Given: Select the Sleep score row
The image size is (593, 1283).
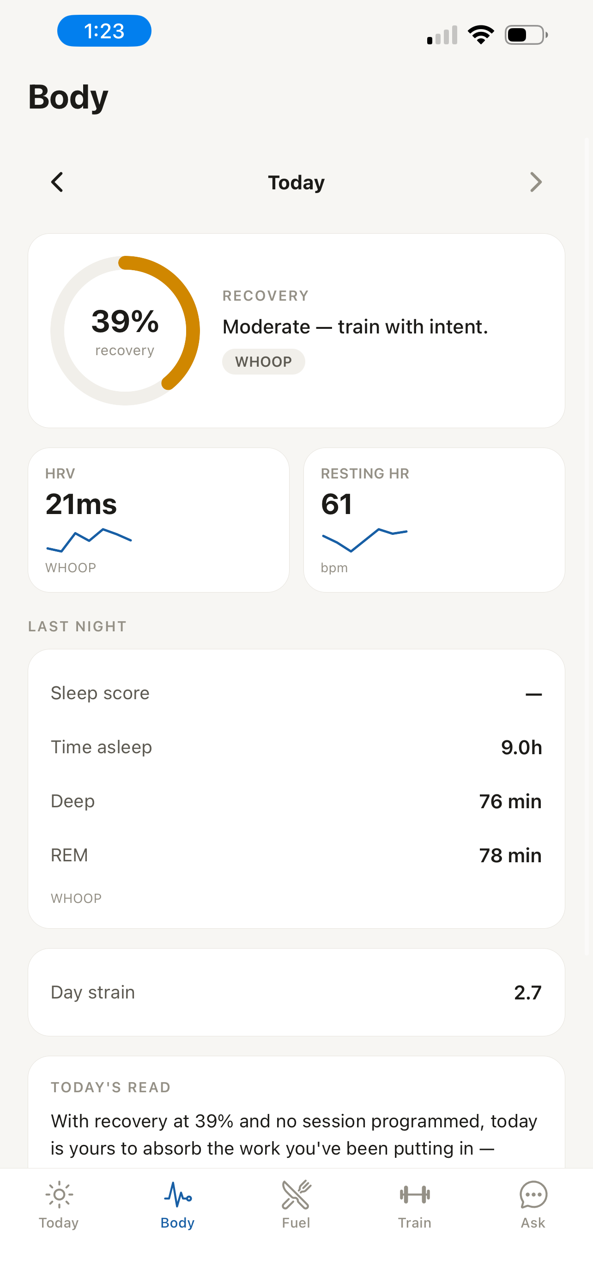Looking at the screenshot, I should (296, 693).
